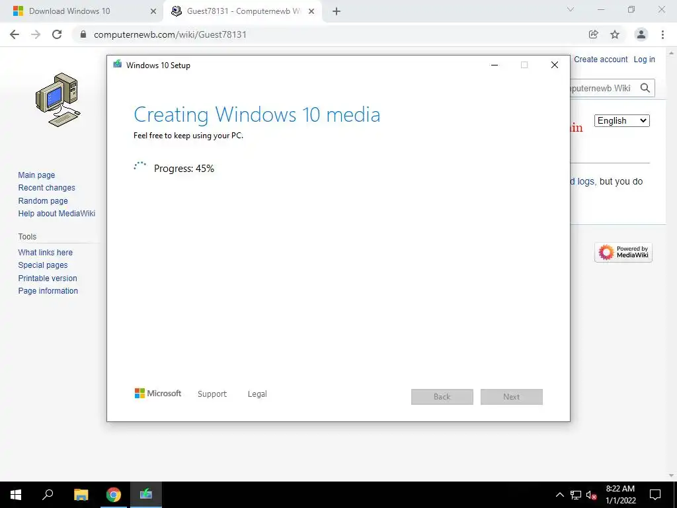This screenshot has height=508, width=677.
Task: Click Windows Setup taskbar icon
Action: click(146, 495)
